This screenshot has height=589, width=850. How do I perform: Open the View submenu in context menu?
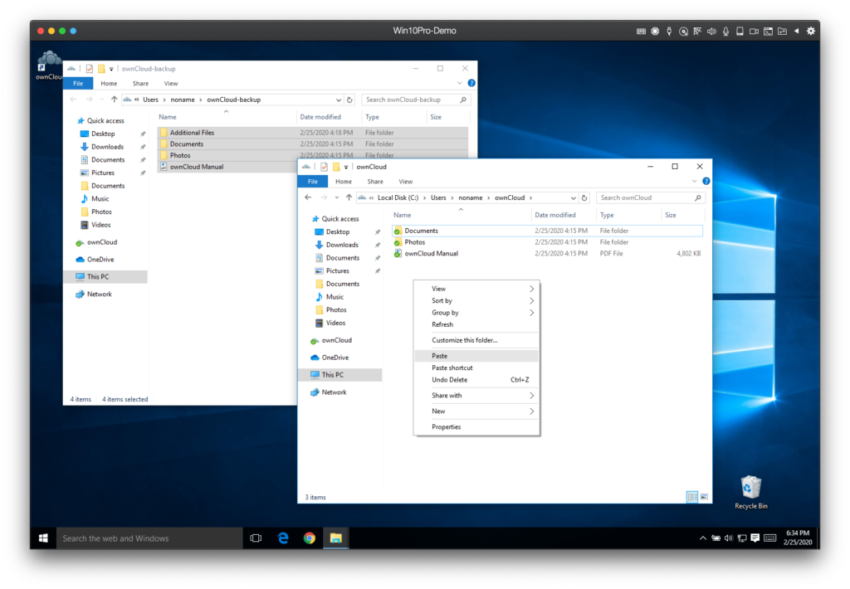[476, 289]
